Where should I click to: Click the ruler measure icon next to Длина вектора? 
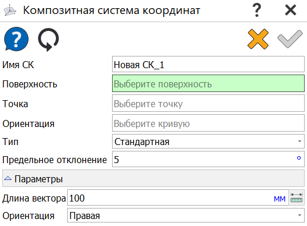296,197
